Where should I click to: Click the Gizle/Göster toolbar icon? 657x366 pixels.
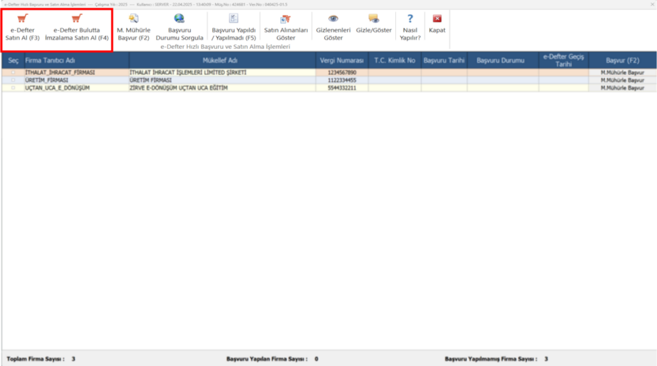tap(374, 19)
